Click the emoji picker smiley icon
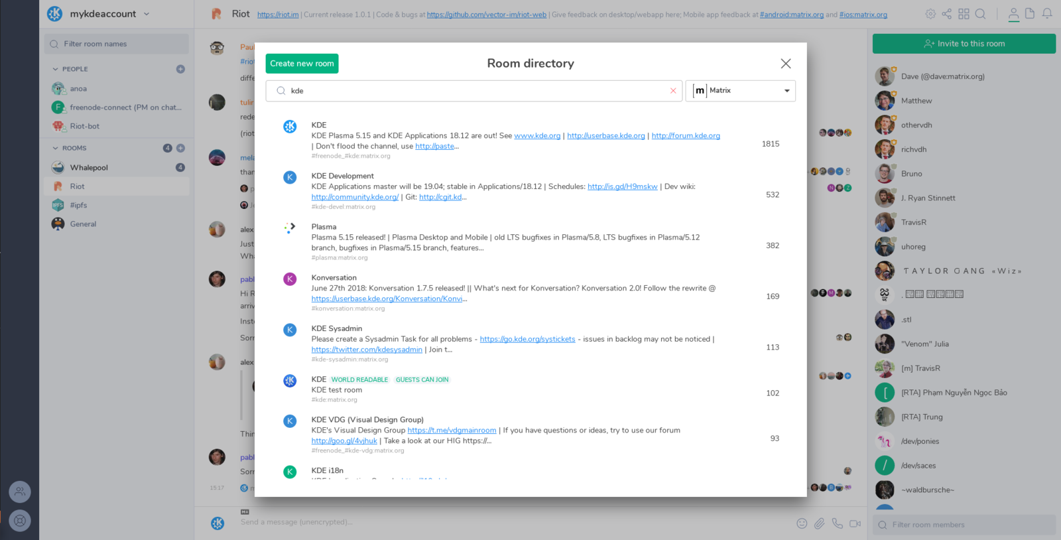Image resolution: width=1061 pixels, height=540 pixels. 802,523
